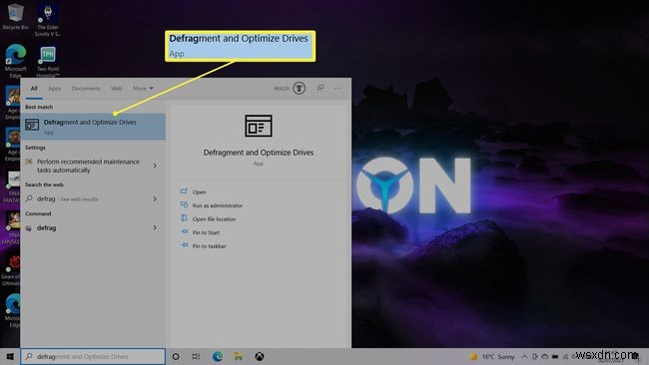Screen dimensions: 649x365
Task: Show hidden system tray icons
Action: point(524,356)
